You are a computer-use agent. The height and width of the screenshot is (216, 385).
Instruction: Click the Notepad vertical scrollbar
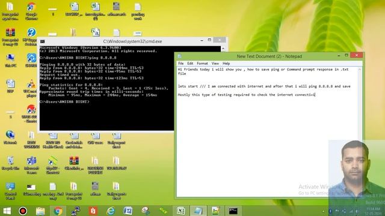(360, 132)
